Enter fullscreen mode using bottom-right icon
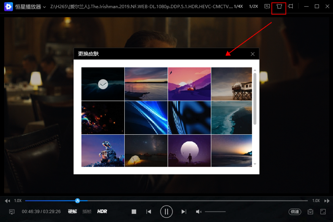333x222 pixels. (x=323, y=211)
